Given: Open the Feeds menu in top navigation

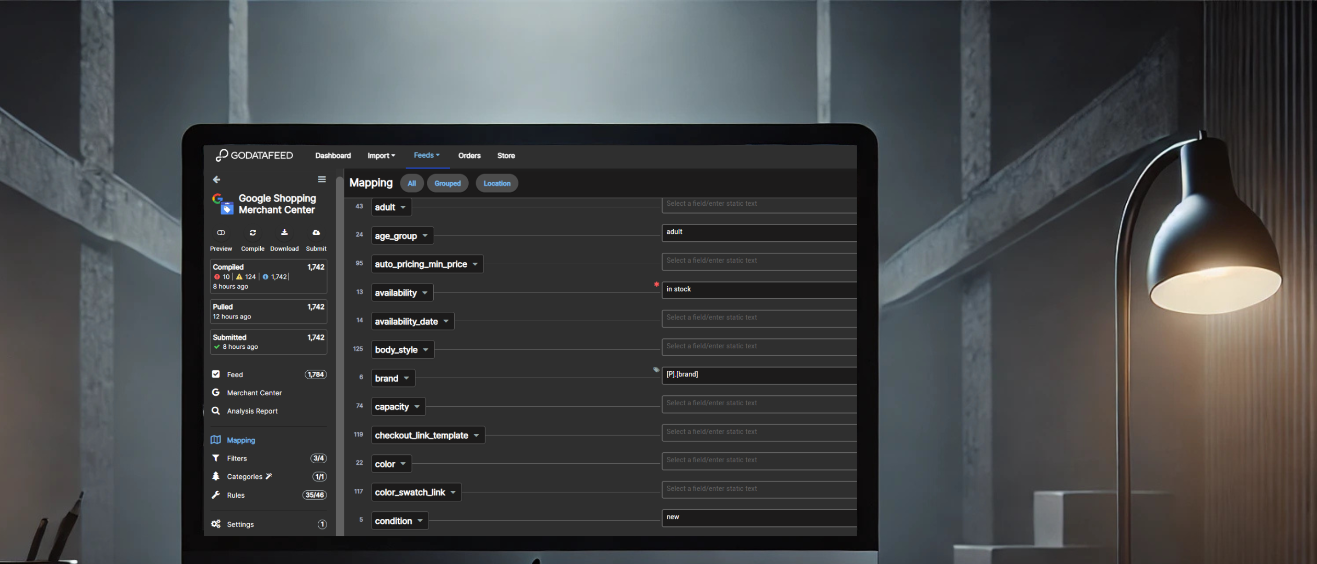Looking at the screenshot, I should point(426,155).
